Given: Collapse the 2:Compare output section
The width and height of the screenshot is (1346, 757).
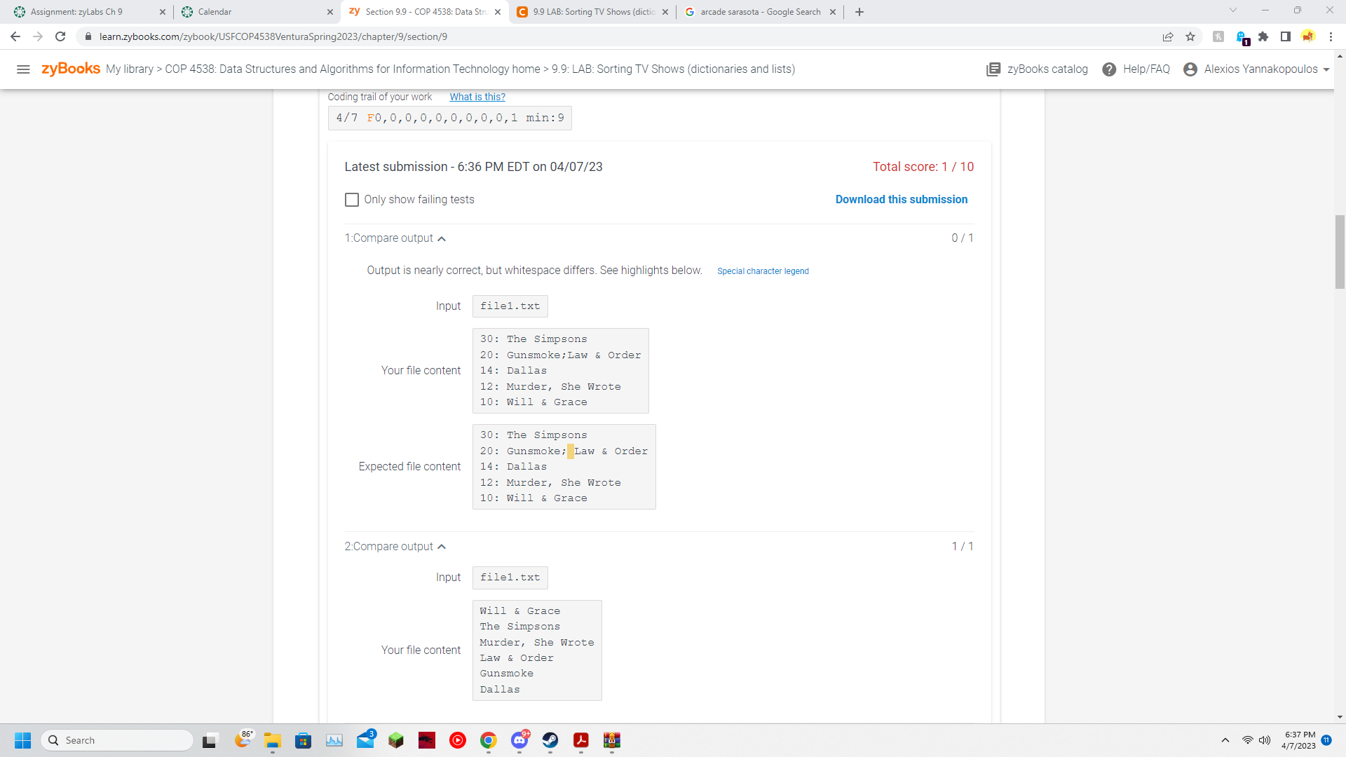Looking at the screenshot, I should pos(442,547).
